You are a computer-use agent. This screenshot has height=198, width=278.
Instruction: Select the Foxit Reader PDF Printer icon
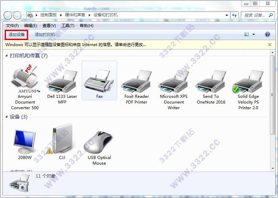[136, 81]
